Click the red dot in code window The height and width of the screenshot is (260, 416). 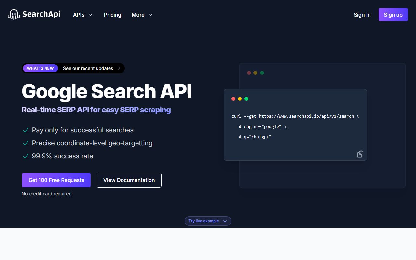click(233, 99)
